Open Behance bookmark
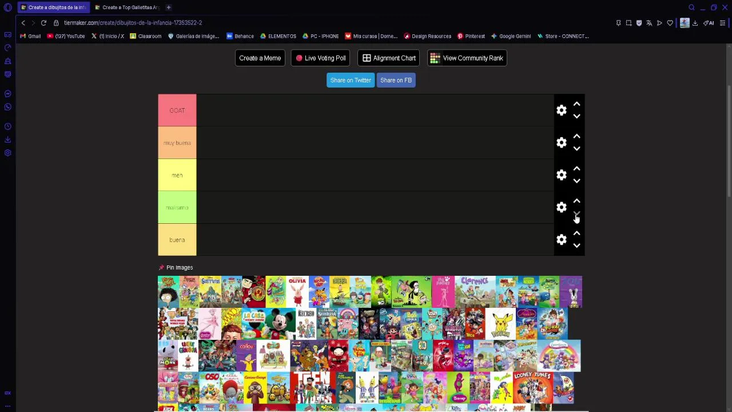 (x=240, y=36)
